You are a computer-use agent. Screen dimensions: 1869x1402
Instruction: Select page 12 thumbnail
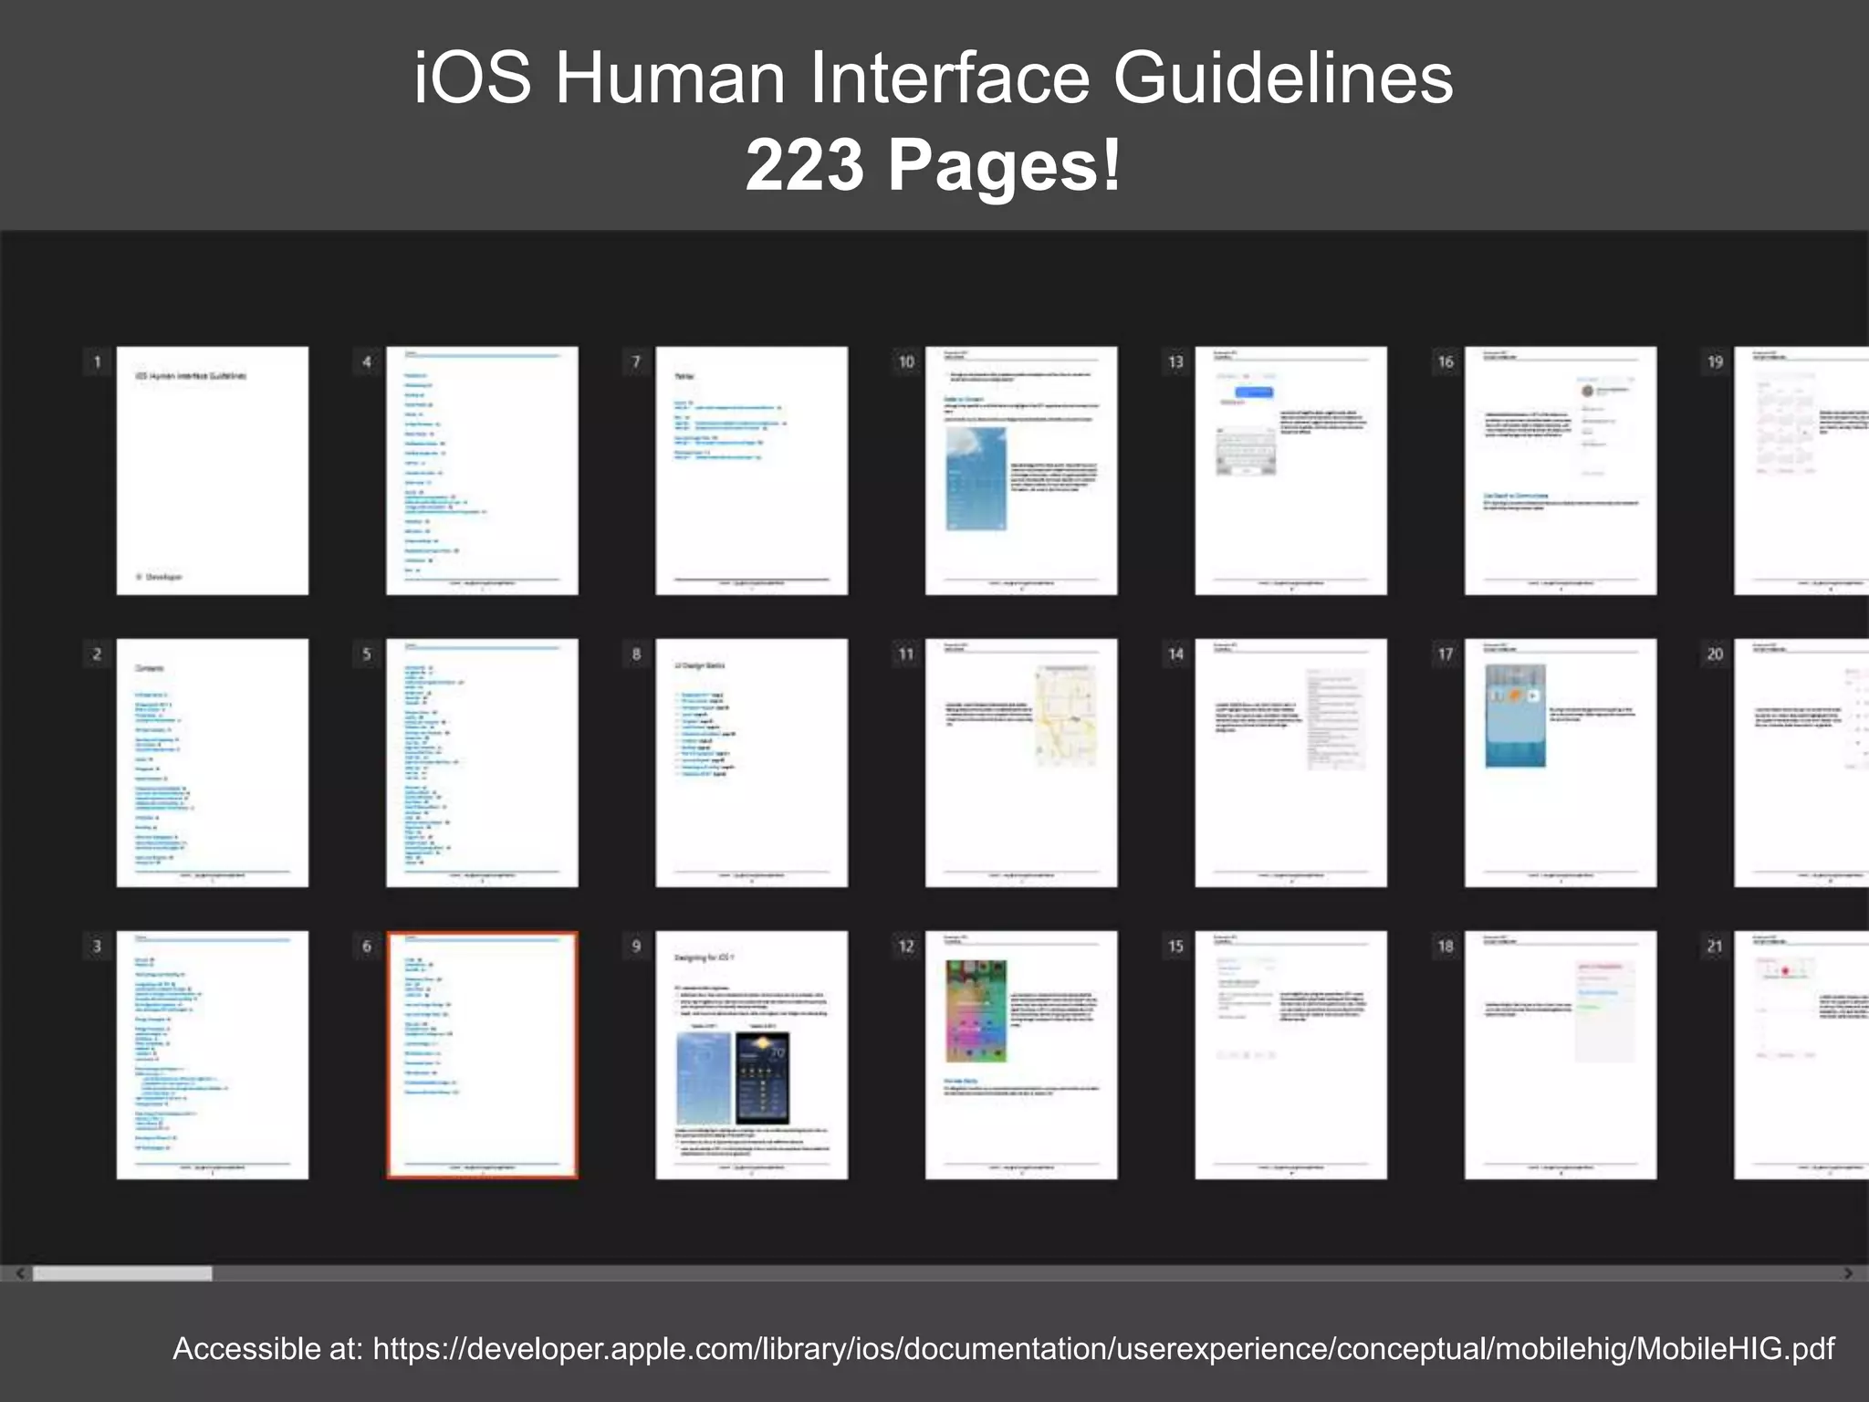click(1021, 1055)
